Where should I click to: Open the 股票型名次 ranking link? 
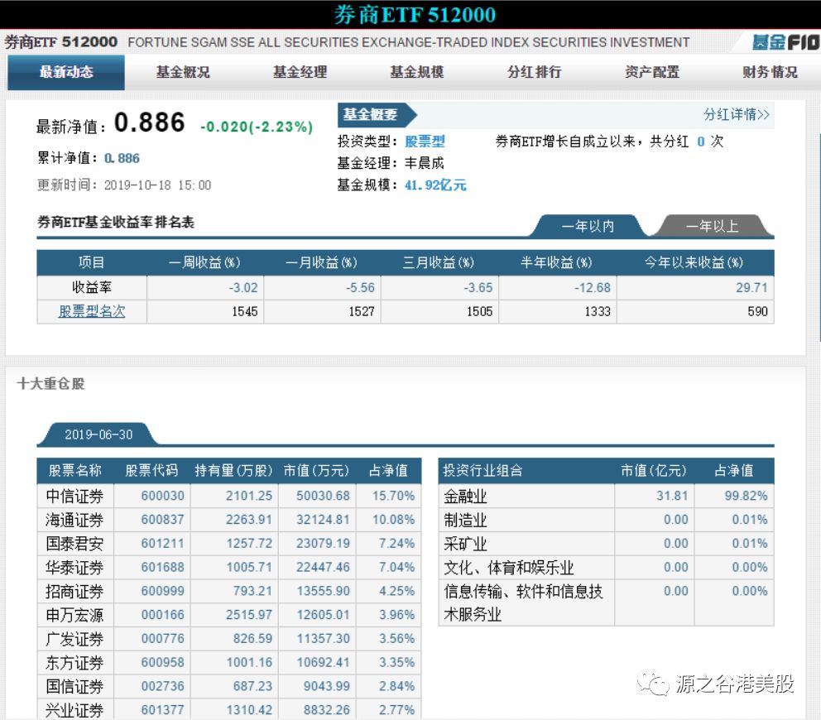92,311
